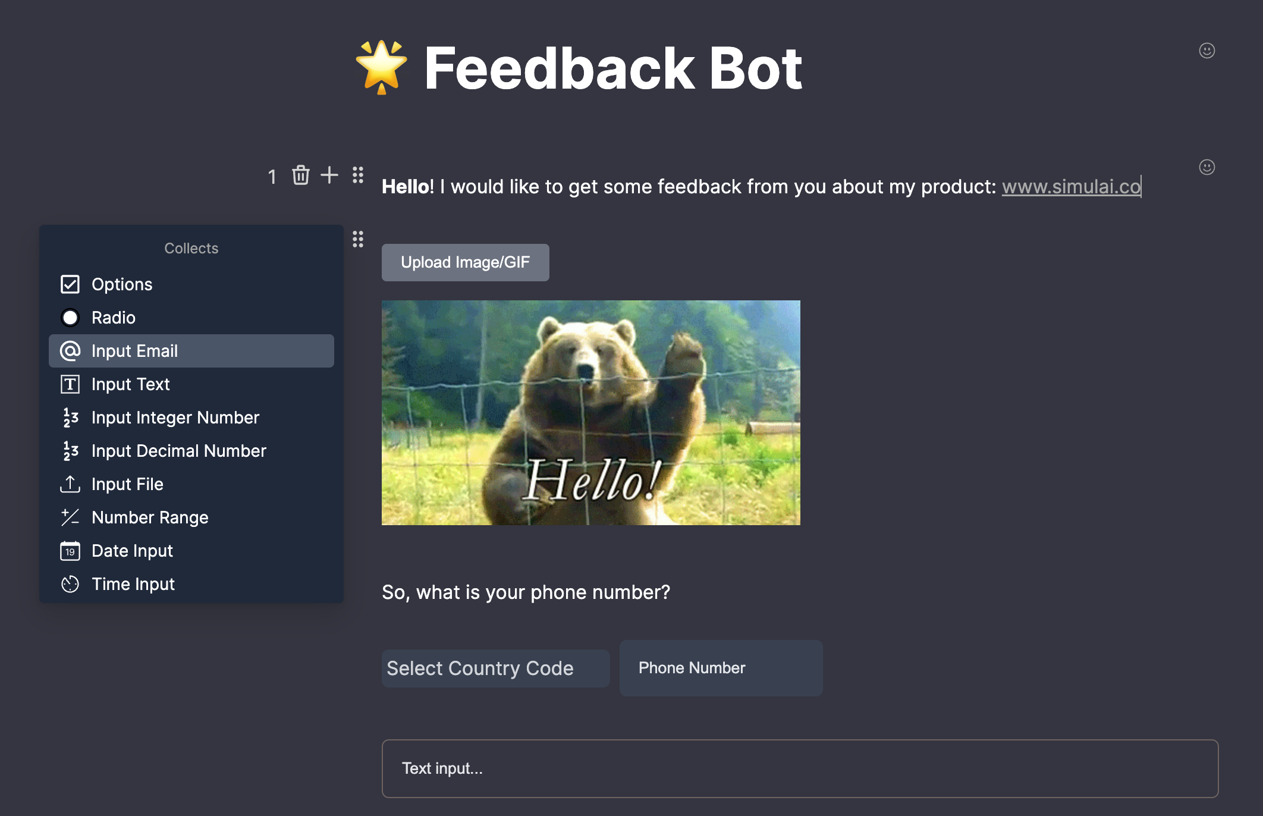Click the Input Decimal Number icon
Screen dimensions: 1263x816
(70, 451)
